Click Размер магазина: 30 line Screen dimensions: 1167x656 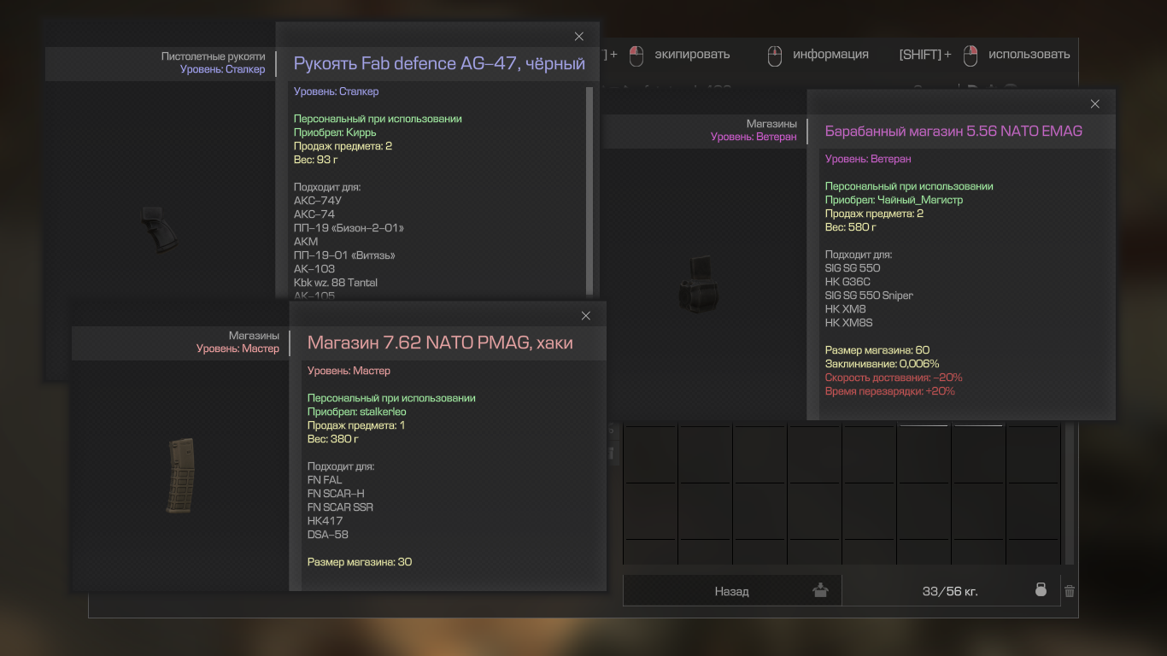pyautogui.click(x=360, y=562)
